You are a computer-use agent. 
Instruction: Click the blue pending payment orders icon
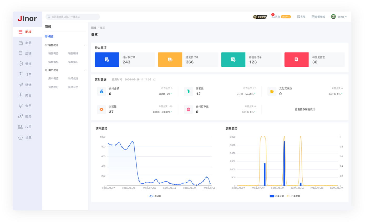pos(107,60)
